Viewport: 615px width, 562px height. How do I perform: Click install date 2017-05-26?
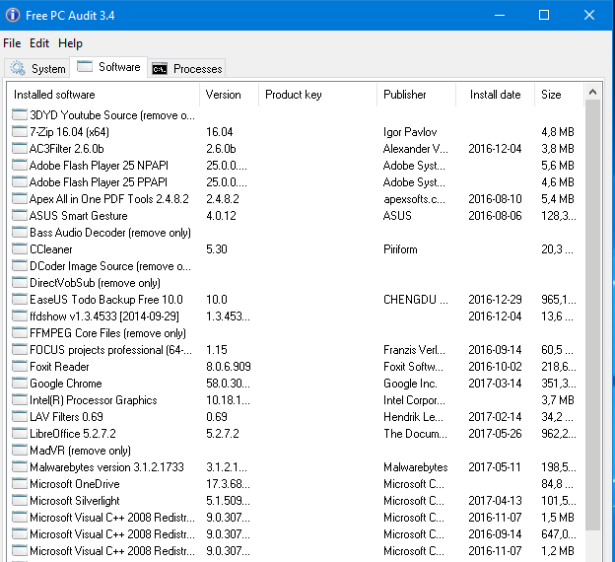(x=495, y=434)
